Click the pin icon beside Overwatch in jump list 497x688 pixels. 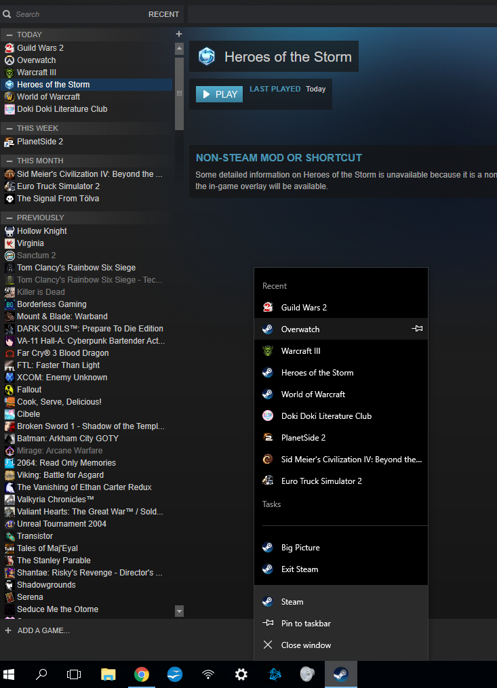417,329
